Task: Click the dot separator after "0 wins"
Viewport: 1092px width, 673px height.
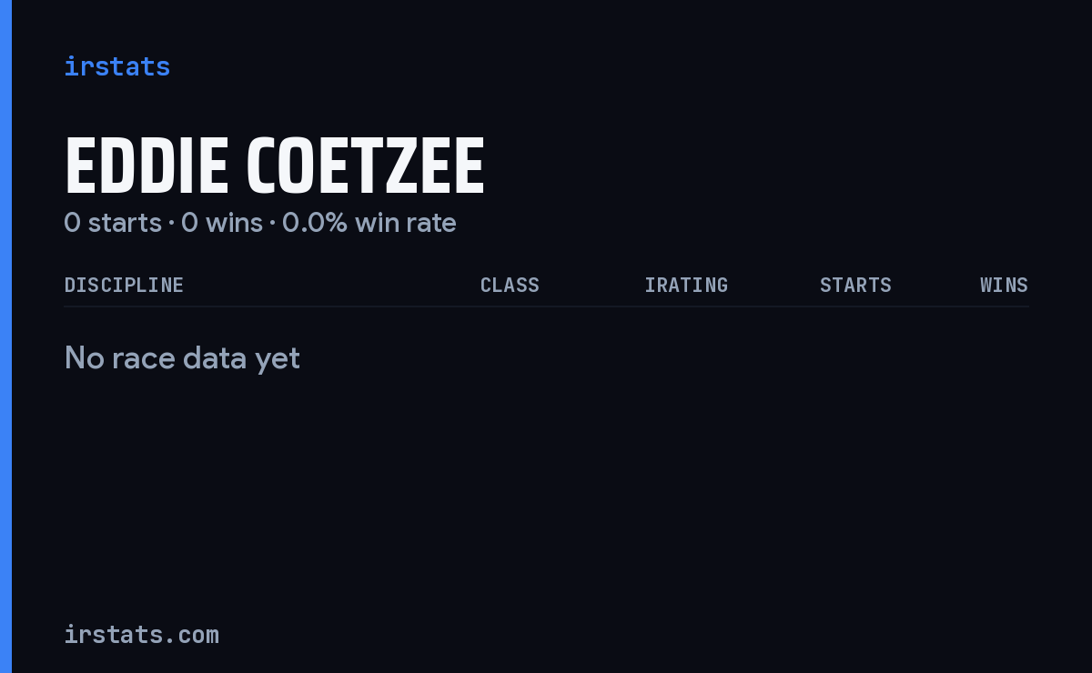Action: click(x=272, y=224)
